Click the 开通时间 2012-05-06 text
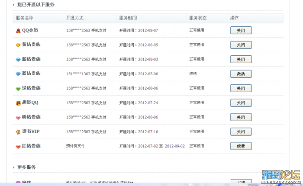 click(x=139, y=74)
